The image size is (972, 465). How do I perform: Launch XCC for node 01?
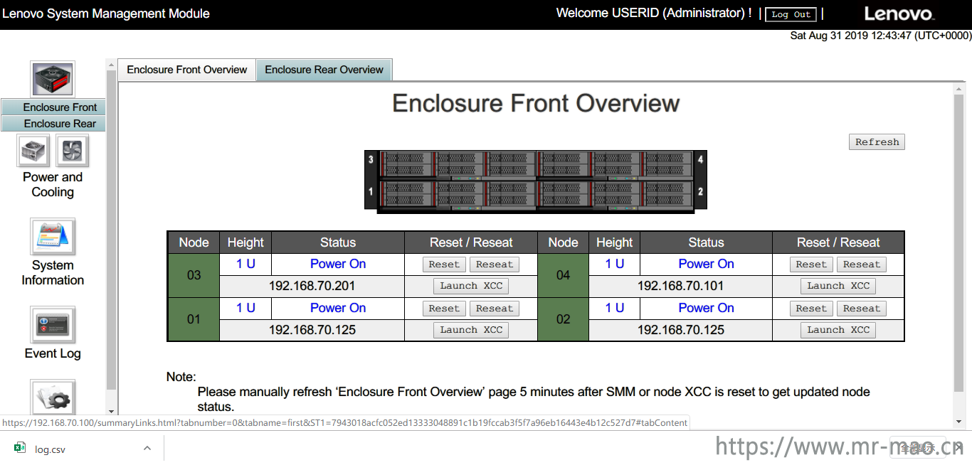(471, 330)
